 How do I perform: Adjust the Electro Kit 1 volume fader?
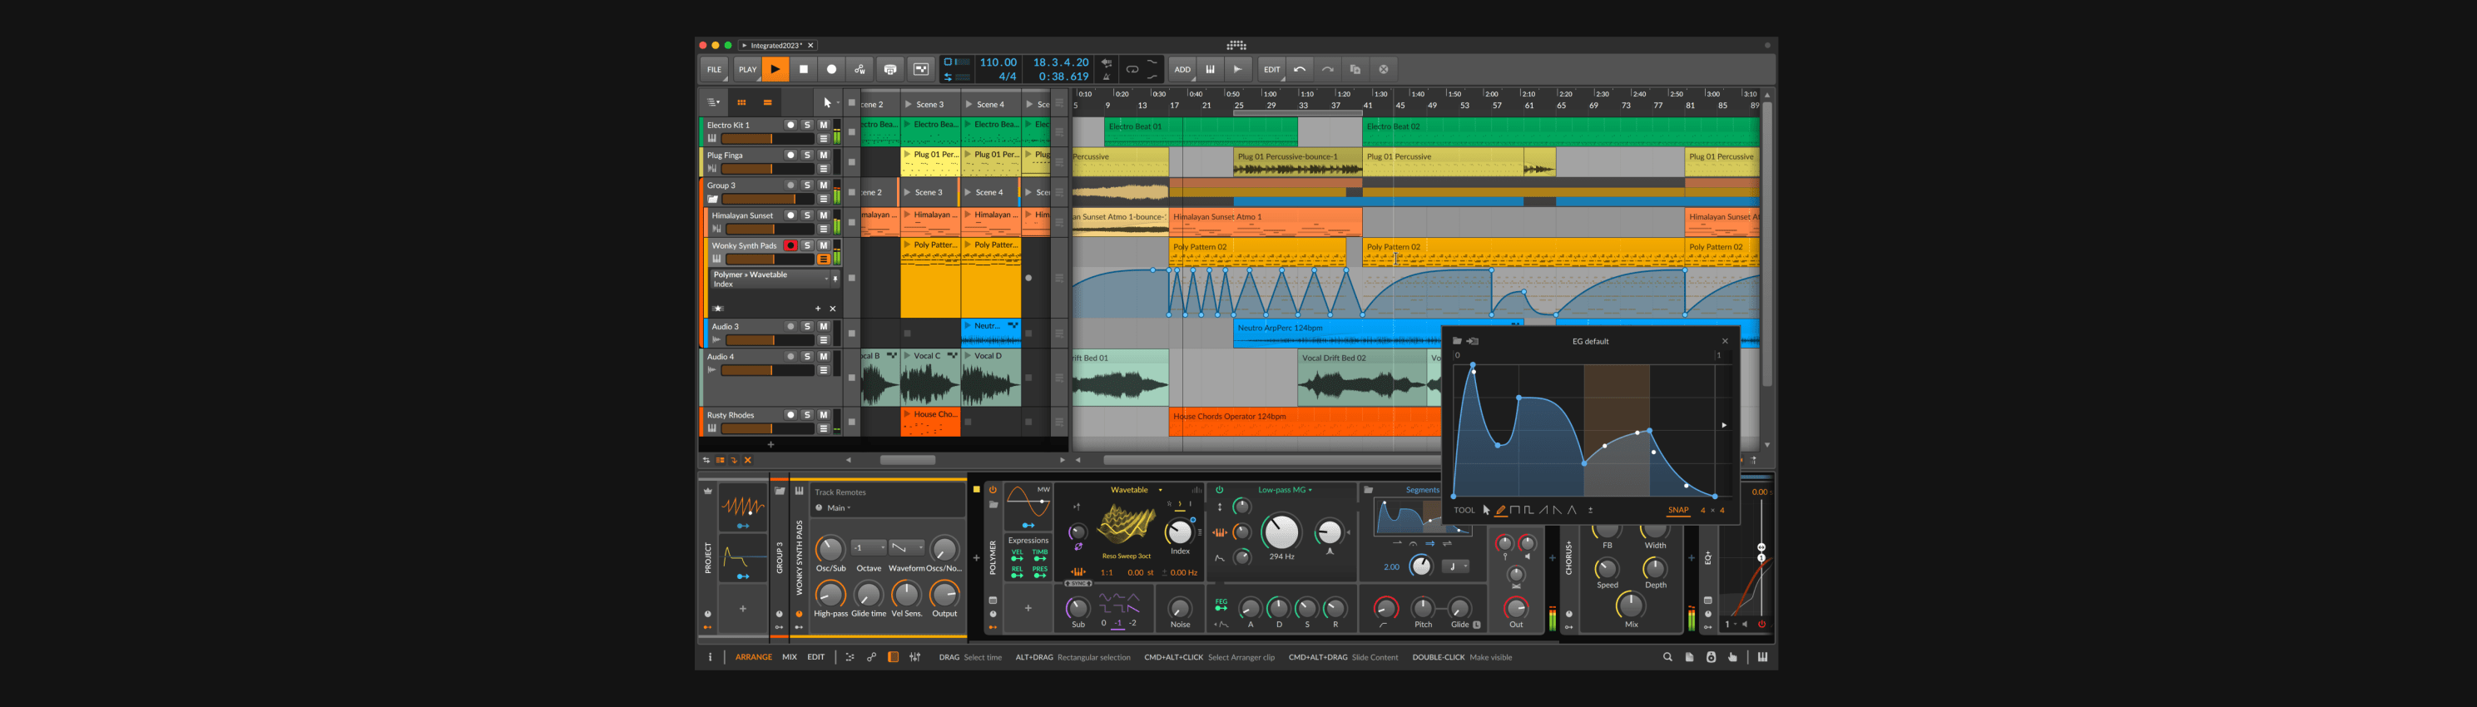tap(768, 138)
